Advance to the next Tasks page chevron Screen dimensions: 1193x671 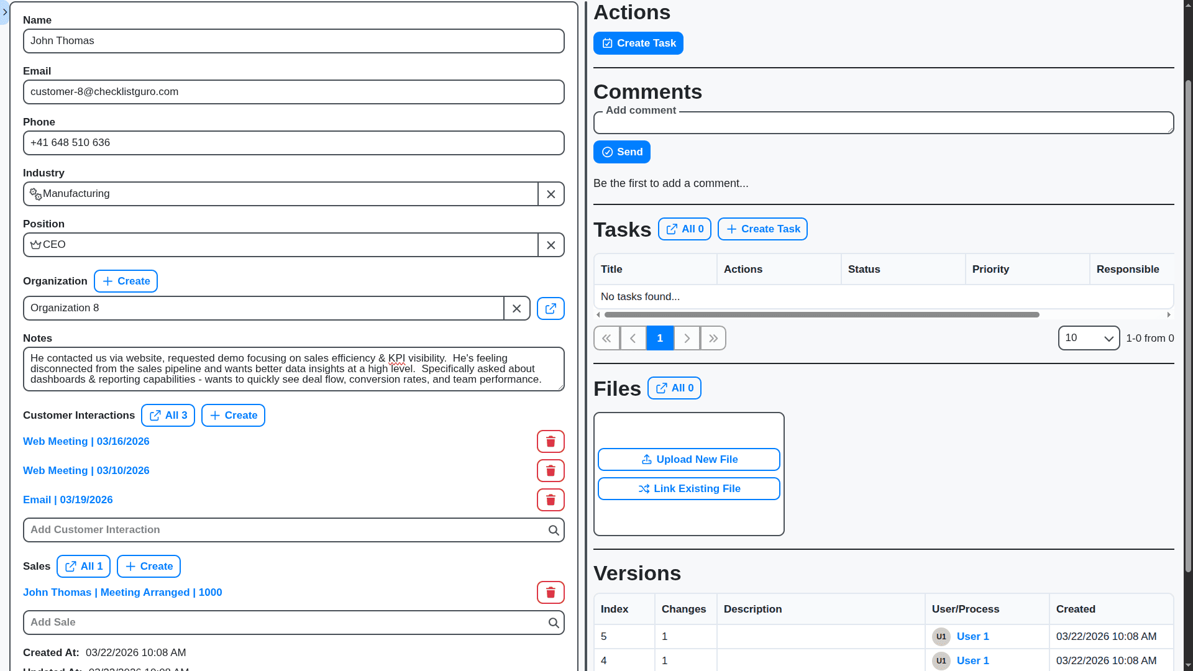click(687, 338)
